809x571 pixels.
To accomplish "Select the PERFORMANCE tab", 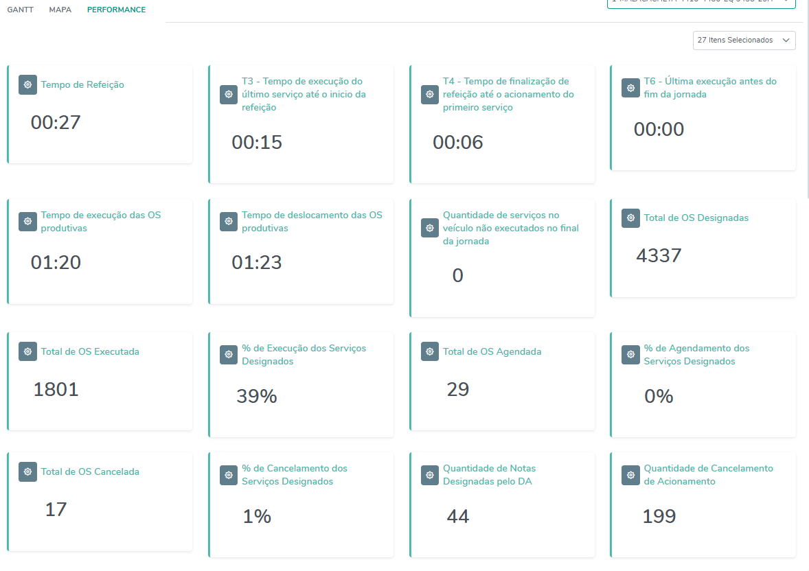I will click(116, 10).
